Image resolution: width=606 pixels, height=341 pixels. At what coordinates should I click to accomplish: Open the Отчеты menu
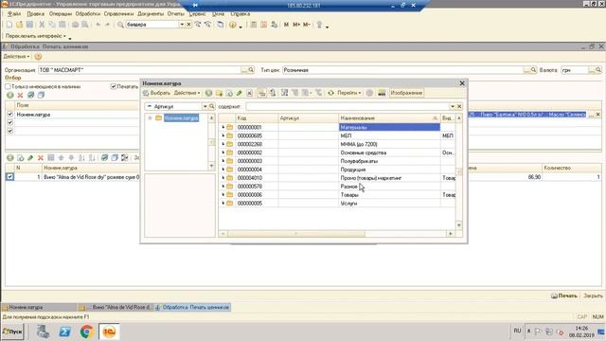[176, 13]
